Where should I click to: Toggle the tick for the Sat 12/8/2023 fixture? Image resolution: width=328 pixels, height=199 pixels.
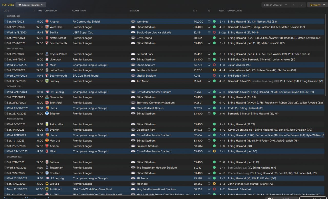[x=5, y=27]
